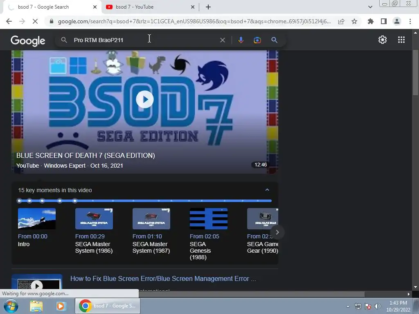Open network tray icon
This screenshot has height=314, width=419.
pyautogui.click(x=358, y=306)
